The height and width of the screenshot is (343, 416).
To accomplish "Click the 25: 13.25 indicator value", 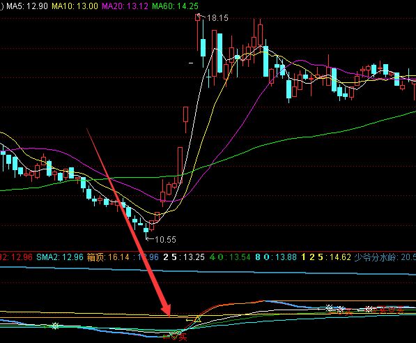I will coord(184,257).
